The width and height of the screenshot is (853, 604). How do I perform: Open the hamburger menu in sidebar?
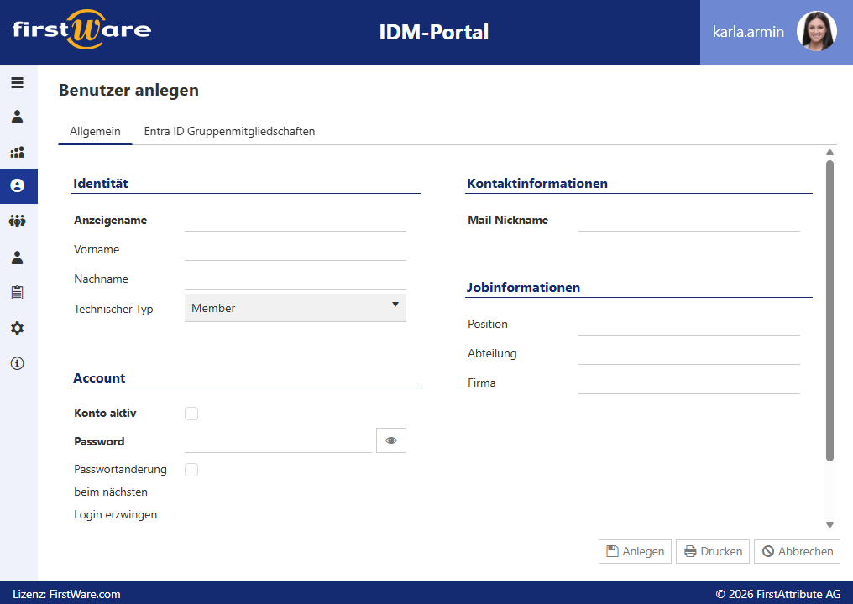coord(18,83)
